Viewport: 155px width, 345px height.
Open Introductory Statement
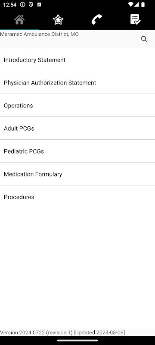coord(77,60)
